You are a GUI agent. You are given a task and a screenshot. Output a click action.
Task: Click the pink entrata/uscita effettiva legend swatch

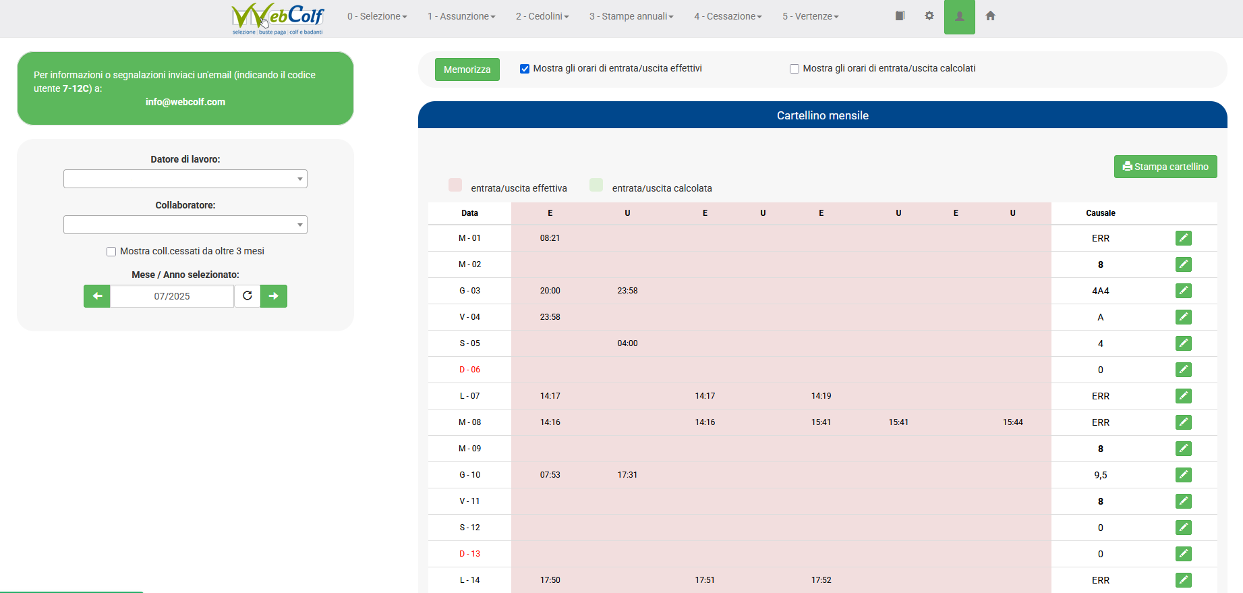click(x=455, y=186)
